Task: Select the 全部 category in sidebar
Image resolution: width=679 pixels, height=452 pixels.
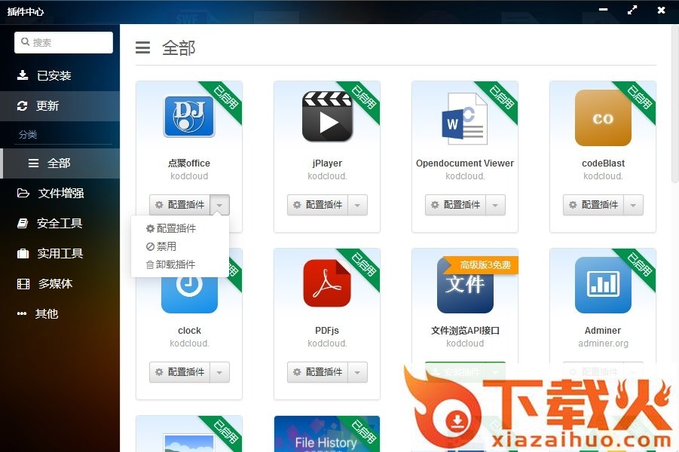Action: pyautogui.click(x=60, y=163)
